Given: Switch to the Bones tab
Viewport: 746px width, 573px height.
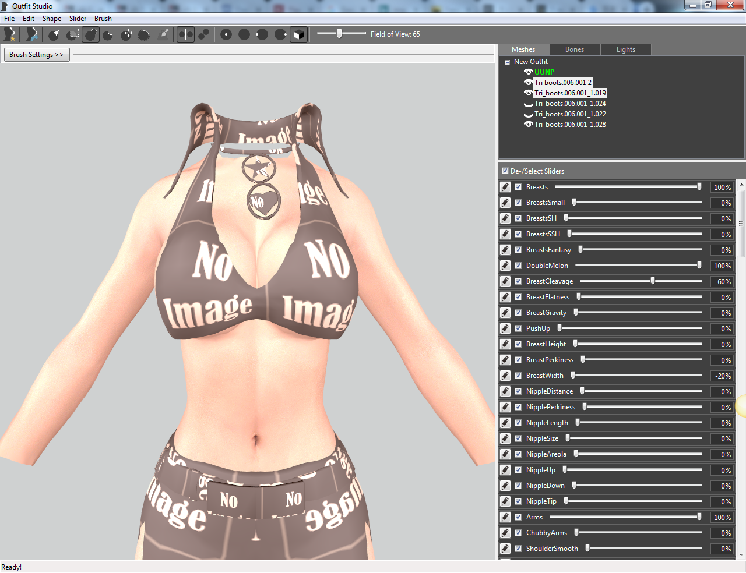Looking at the screenshot, I should [x=575, y=49].
